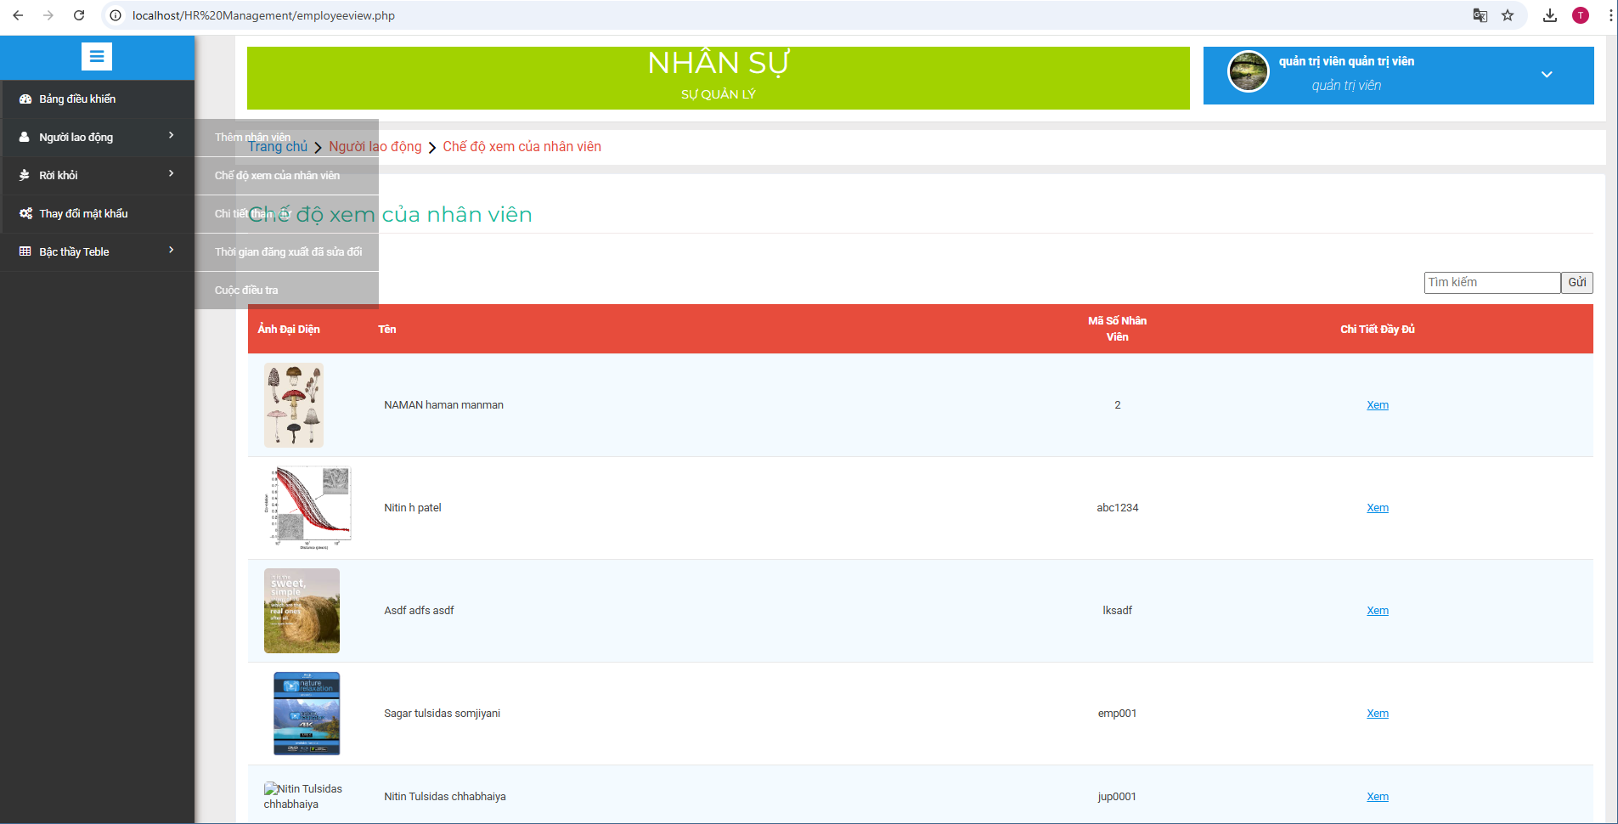
Task: Go forward using browser forward arrow
Action: click(48, 15)
